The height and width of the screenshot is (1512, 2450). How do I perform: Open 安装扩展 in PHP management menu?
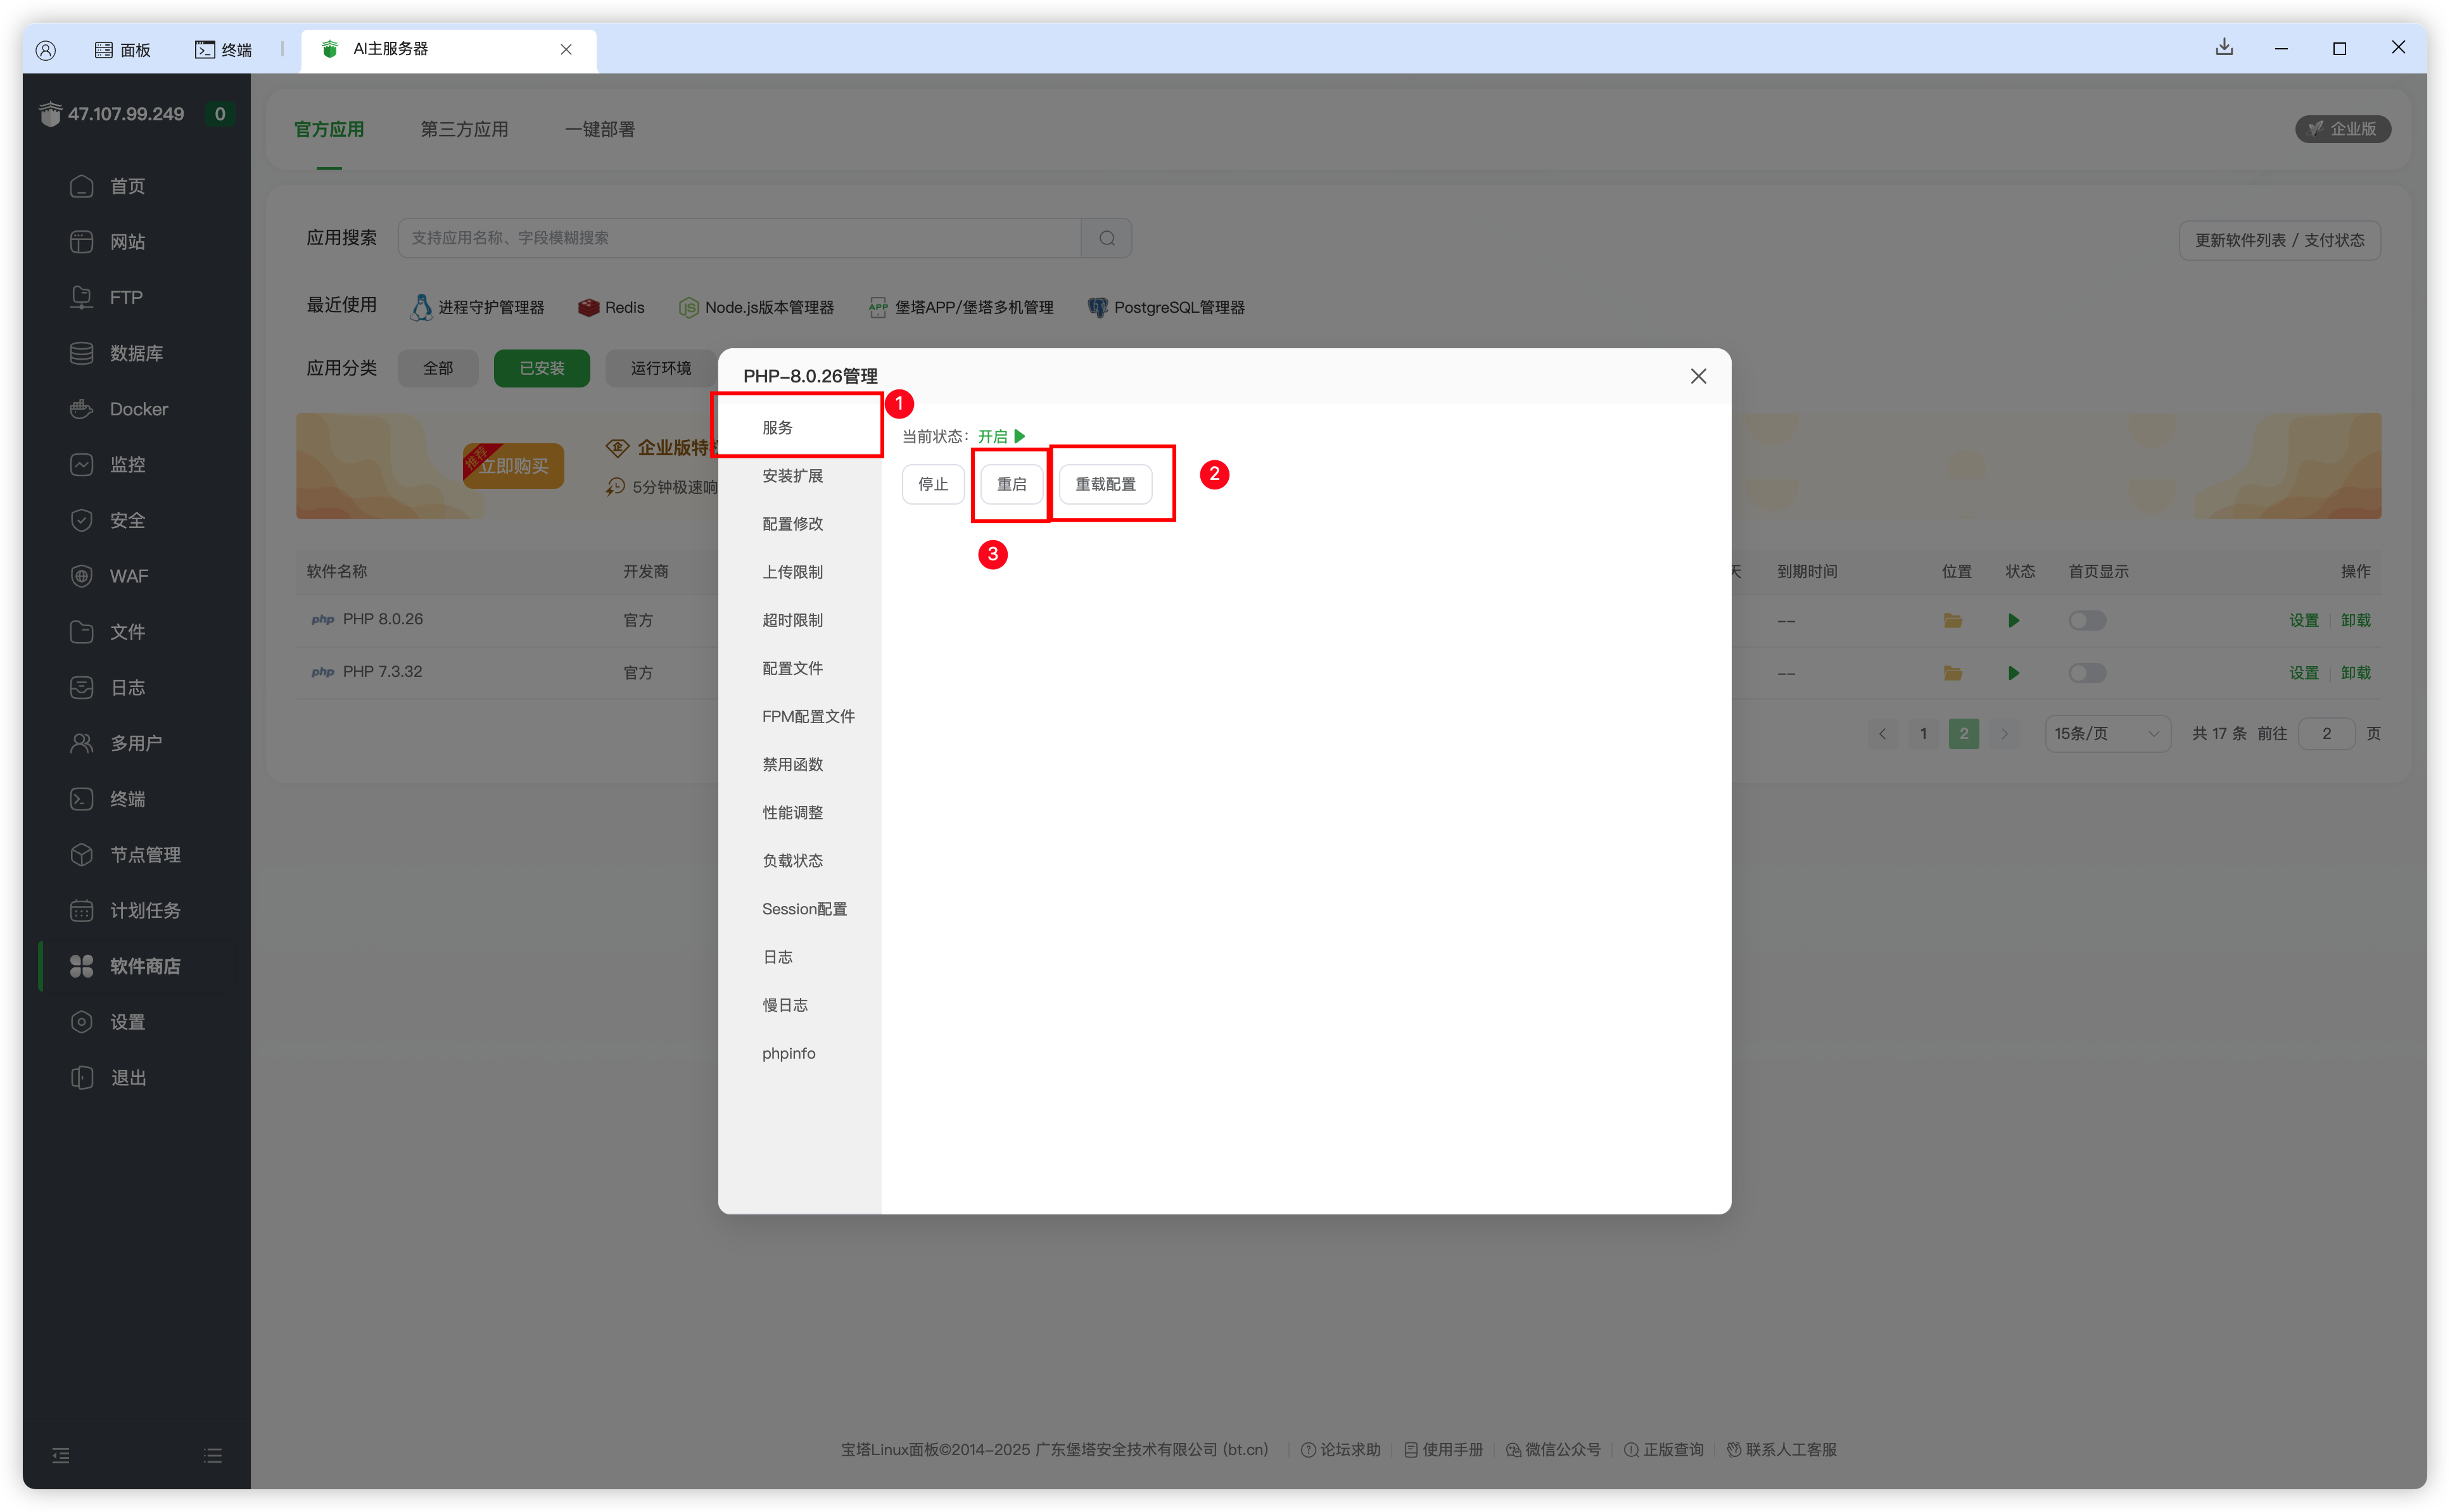pos(792,476)
